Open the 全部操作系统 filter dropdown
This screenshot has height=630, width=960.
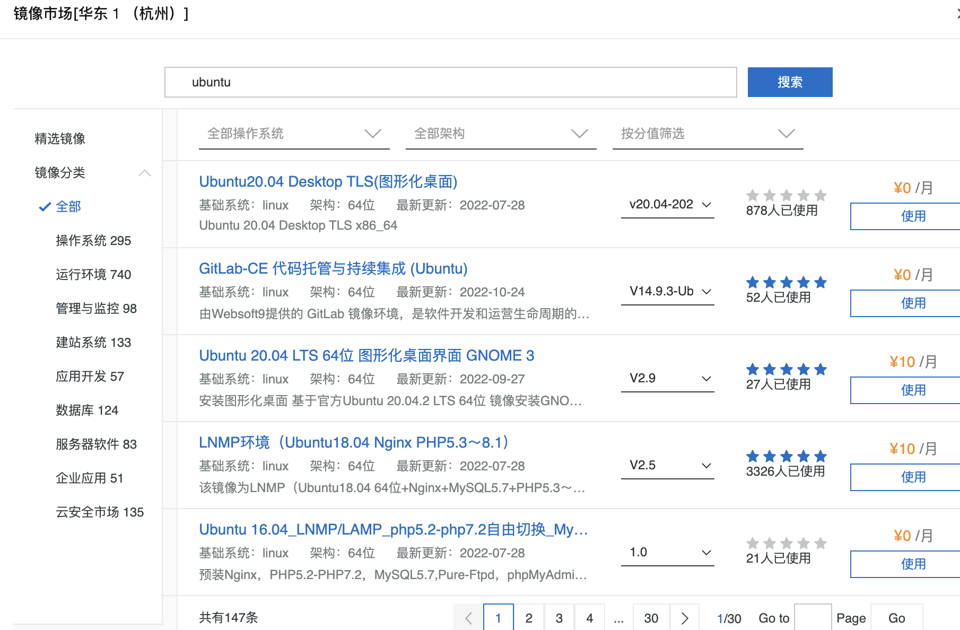coord(294,134)
